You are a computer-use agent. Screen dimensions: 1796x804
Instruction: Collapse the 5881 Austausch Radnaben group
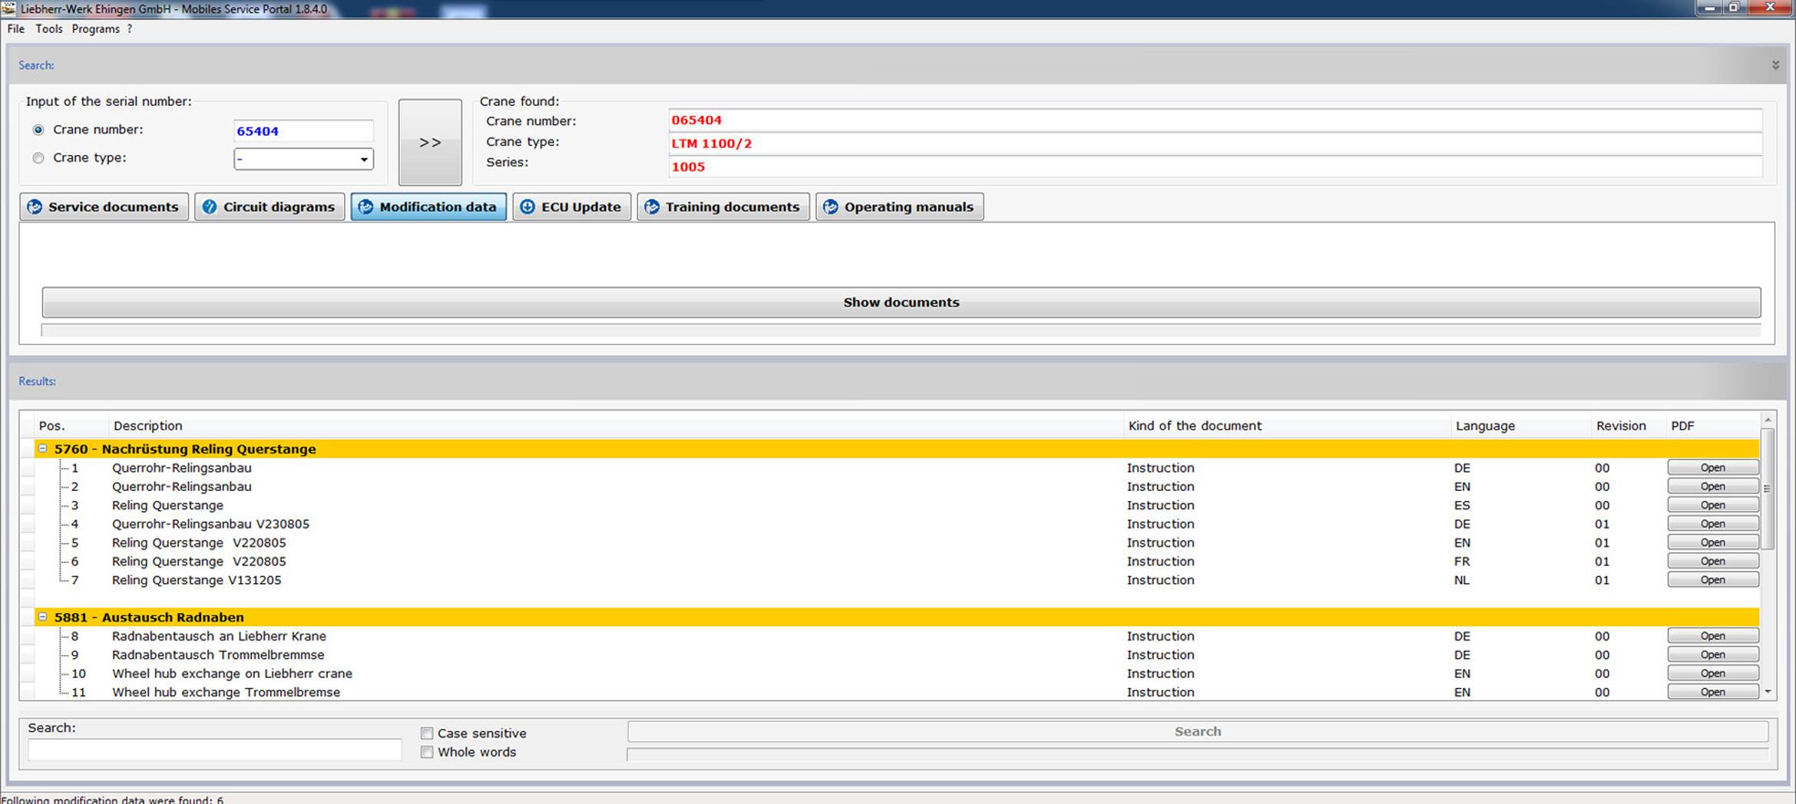click(43, 617)
